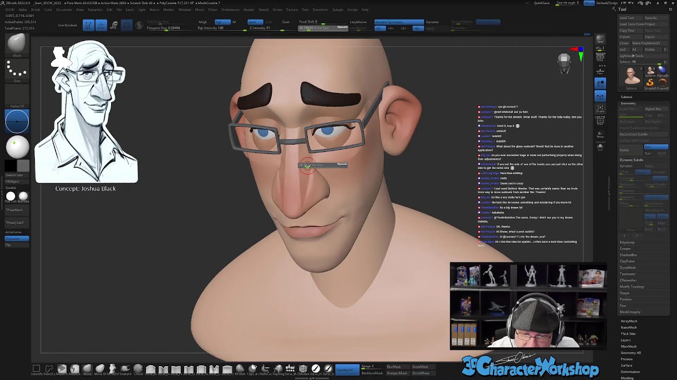Screen dimensions: 677x380
Task: Click the gizmo 3D icon
Action: [126, 25]
